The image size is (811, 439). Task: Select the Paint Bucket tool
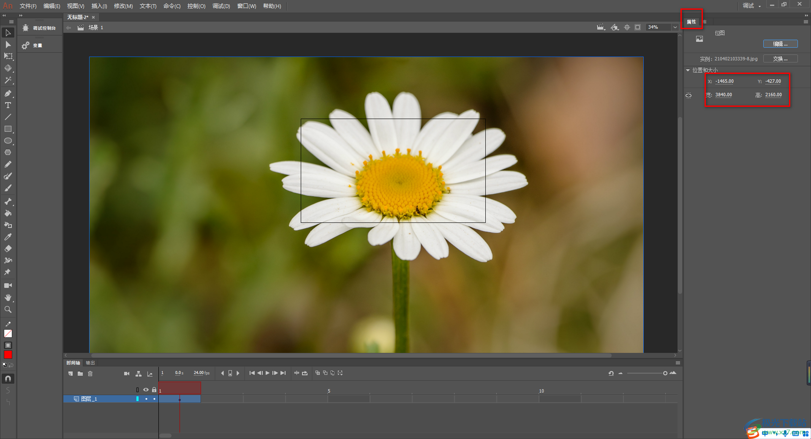pos(8,213)
